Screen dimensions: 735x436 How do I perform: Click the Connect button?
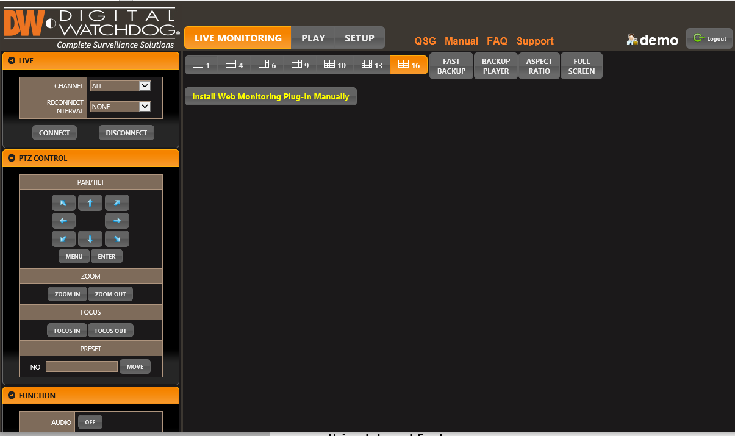point(54,133)
